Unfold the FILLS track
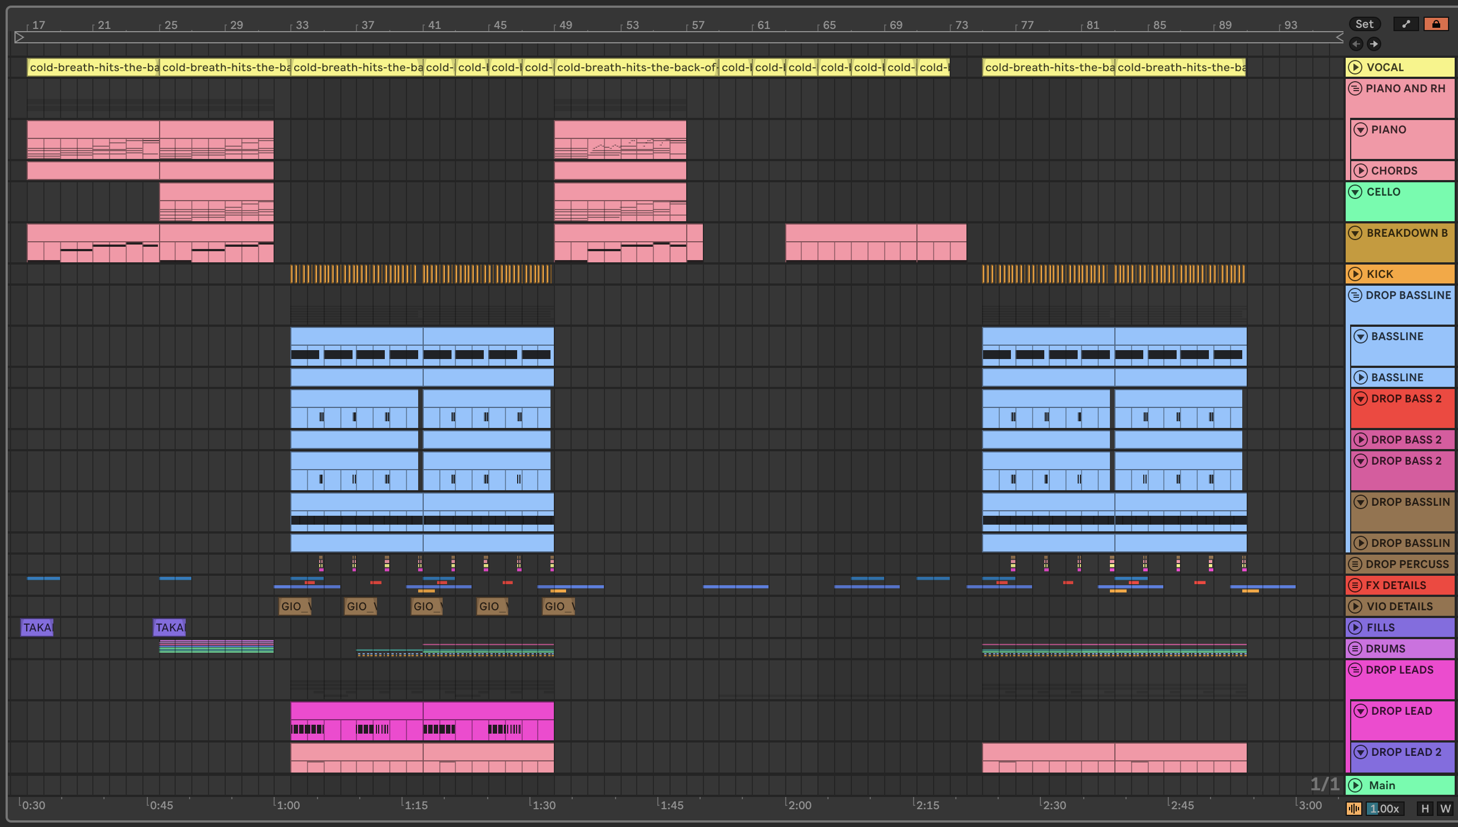The height and width of the screenshot is (827, 1458). click(x=1355, y=627)
